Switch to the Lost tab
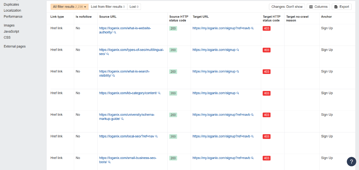The height and width of the screenshot is (170, 359). pos(134,7)
